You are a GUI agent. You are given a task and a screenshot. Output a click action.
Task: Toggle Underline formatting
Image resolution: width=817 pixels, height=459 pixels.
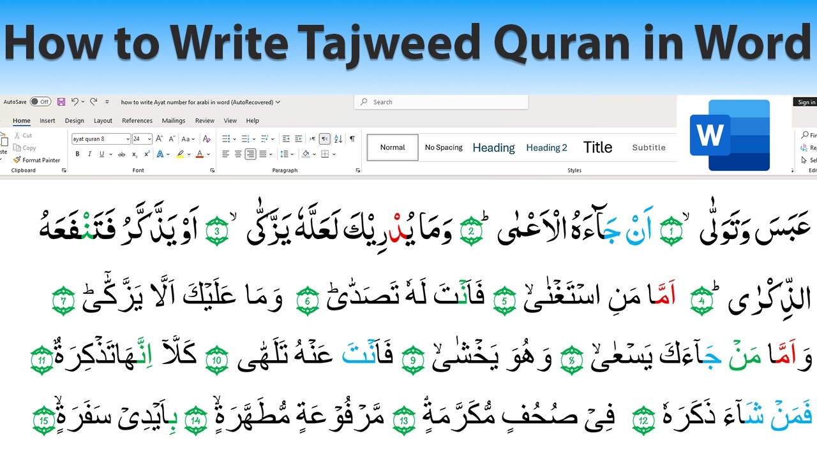tap(101, 154)
